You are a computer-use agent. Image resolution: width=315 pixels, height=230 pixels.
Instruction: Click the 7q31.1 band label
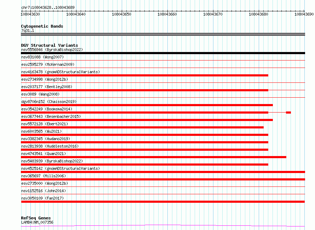point(28,30)
